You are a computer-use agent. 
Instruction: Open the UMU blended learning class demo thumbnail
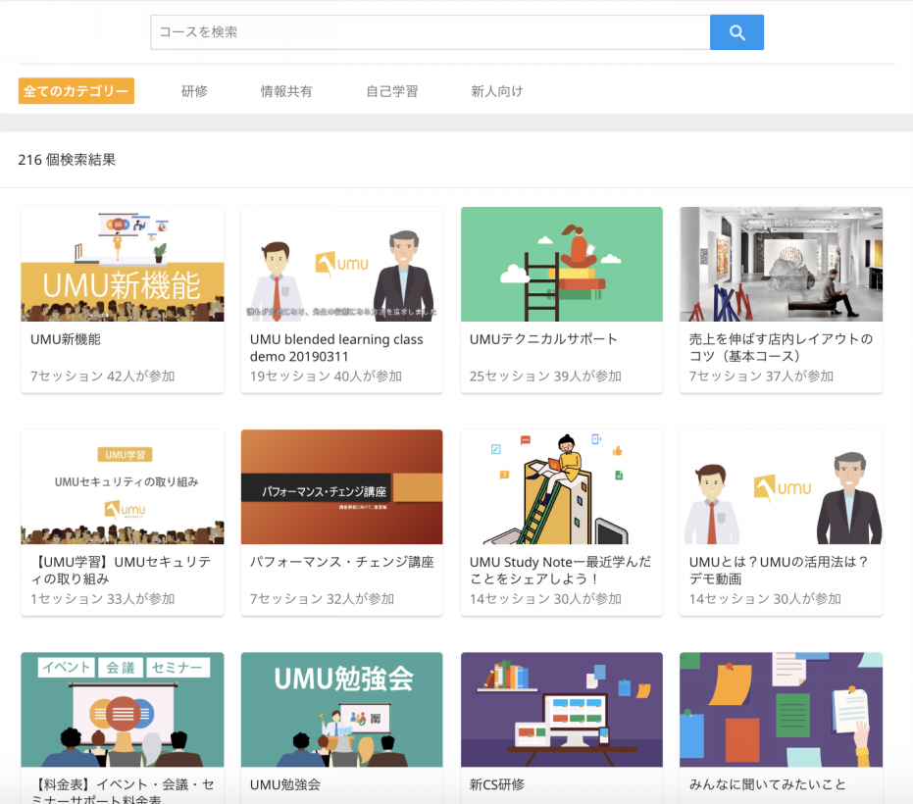click(342, 264)
